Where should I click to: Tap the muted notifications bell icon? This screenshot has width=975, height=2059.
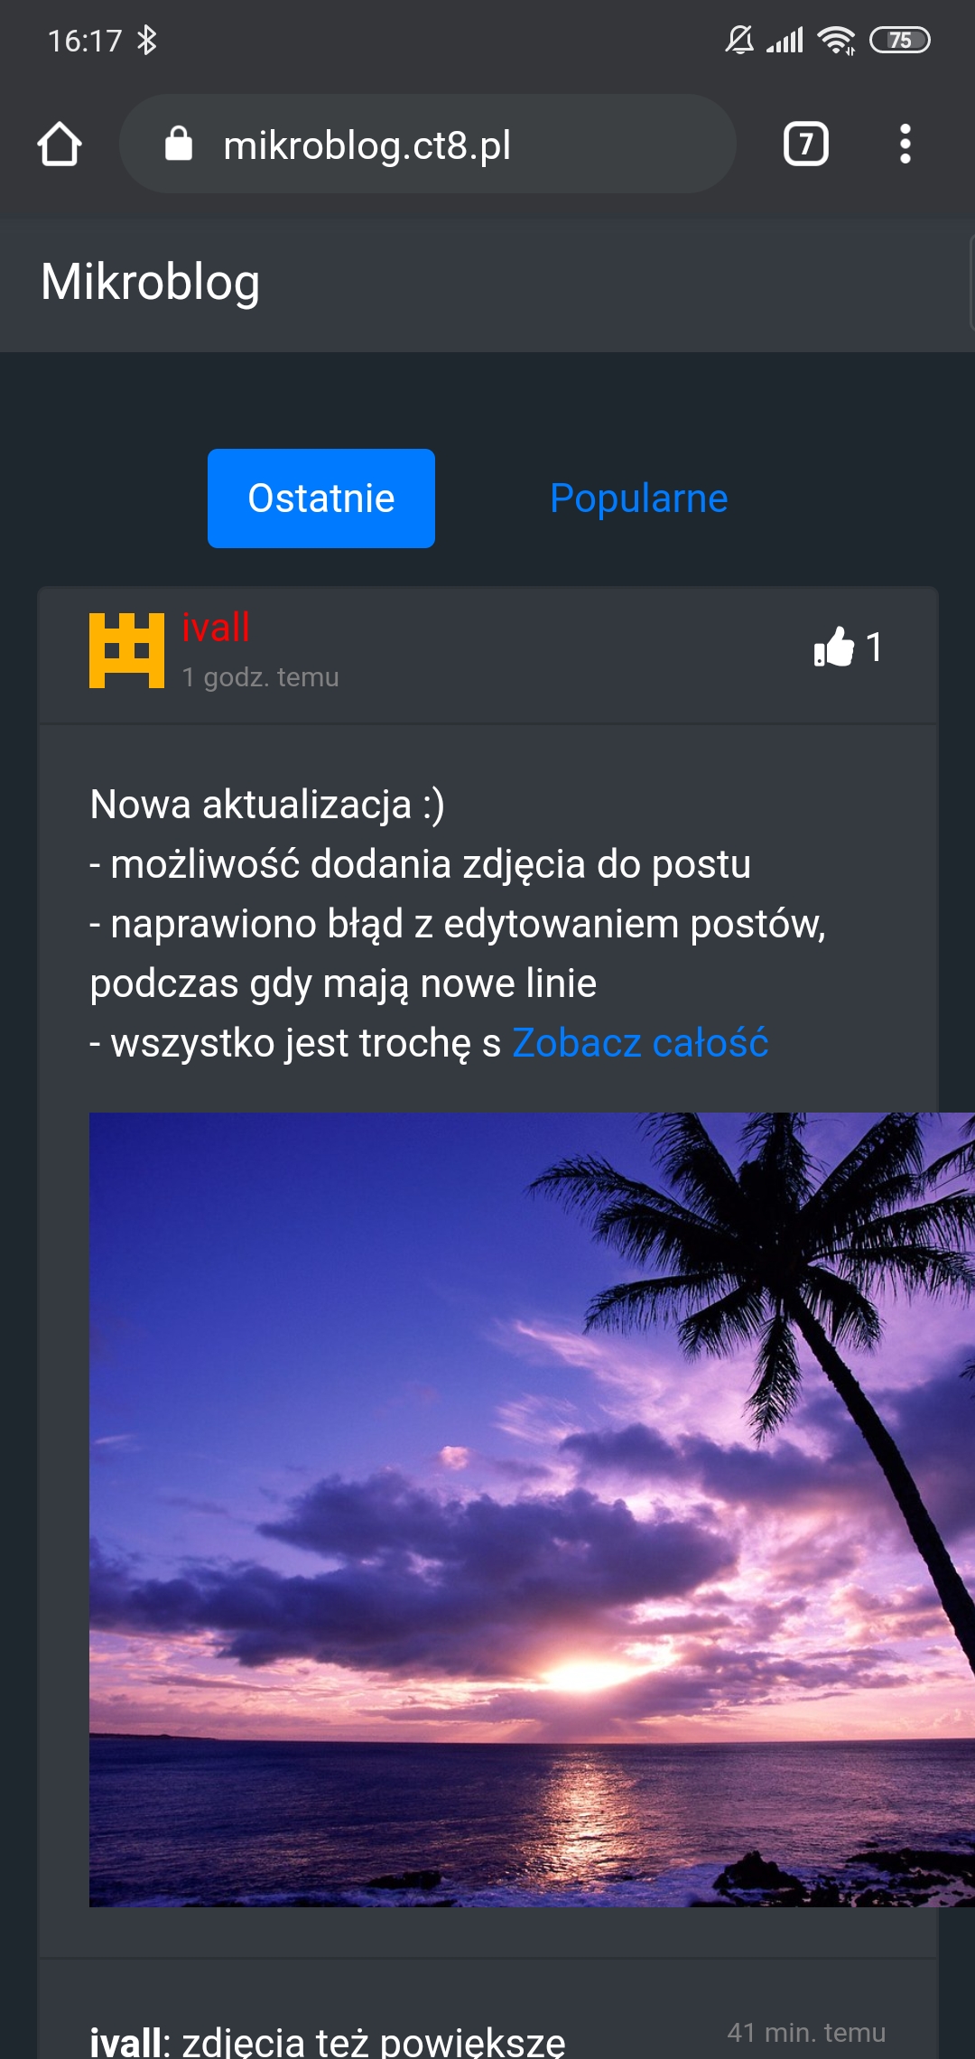[x=739, y=40]
